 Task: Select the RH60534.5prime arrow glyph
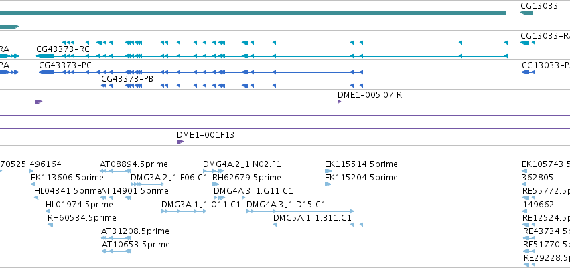[x=50, y=225]
